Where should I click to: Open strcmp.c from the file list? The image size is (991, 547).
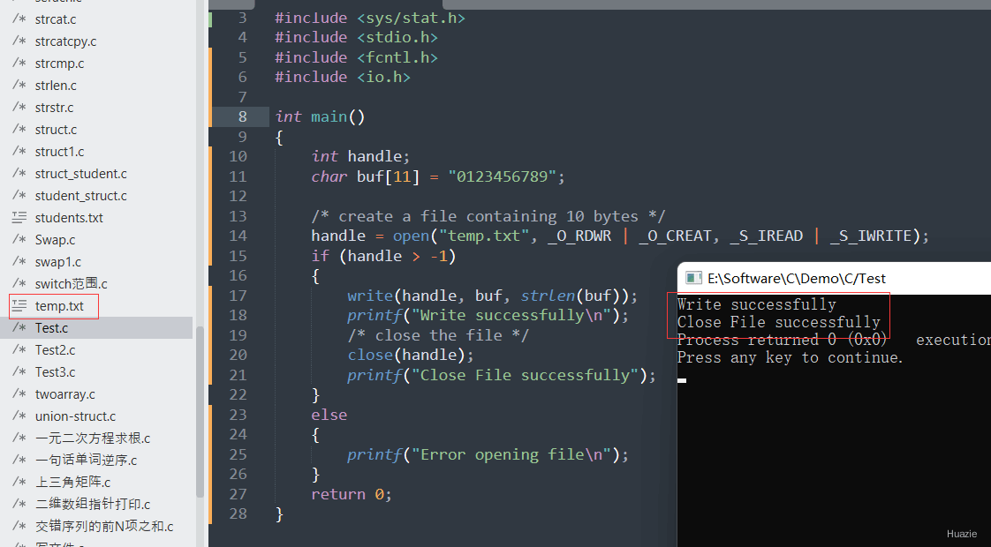pos(59,64)
